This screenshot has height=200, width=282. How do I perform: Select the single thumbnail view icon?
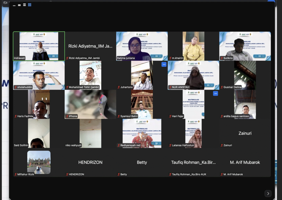click(x=19, y=5)
